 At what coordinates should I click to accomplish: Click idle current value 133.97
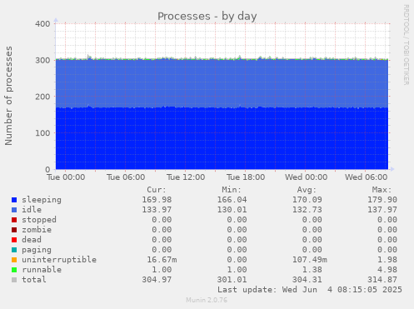point(157,210)
